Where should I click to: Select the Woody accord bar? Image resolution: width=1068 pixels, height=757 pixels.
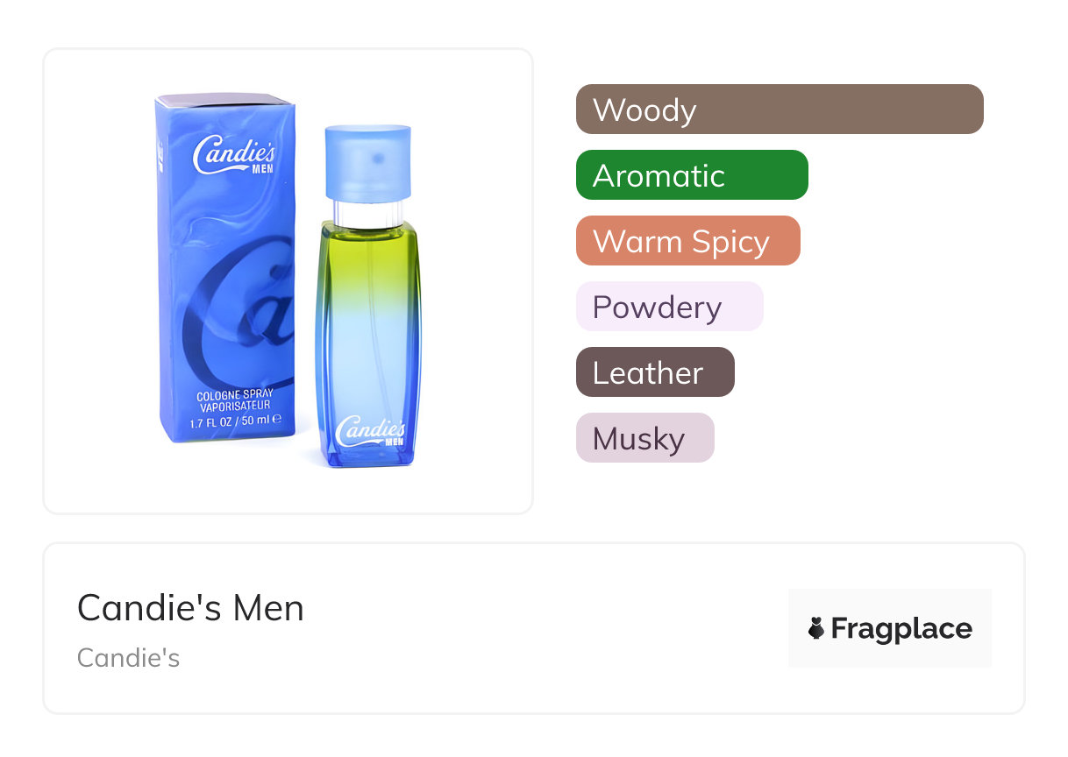click(779, 110)
